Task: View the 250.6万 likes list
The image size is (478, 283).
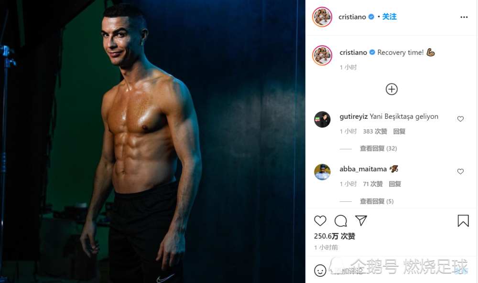Action: point(335,236)
